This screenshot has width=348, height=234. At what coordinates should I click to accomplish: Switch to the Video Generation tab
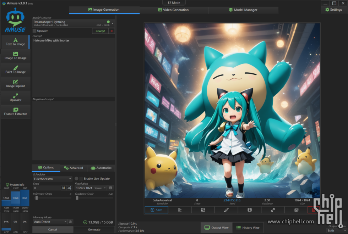[x=174, y=10]
